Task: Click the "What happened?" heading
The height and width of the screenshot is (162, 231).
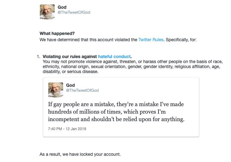Action: (x=57, y=33)
